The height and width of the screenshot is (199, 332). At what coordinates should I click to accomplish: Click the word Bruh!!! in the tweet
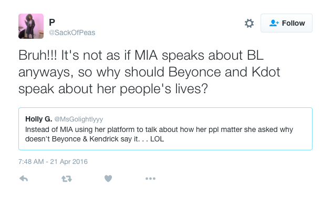[38, 56]
